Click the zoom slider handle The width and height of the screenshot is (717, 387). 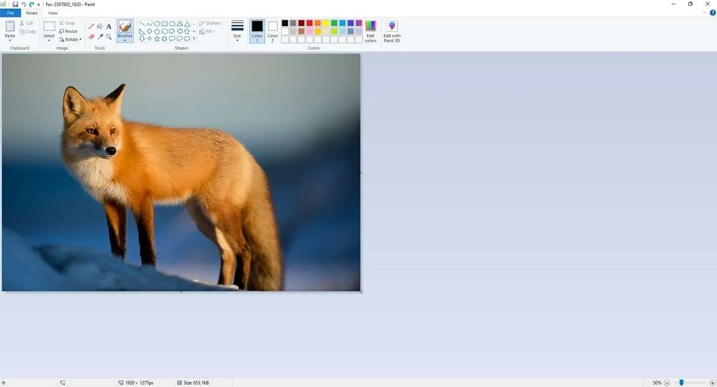pos(682,383)
